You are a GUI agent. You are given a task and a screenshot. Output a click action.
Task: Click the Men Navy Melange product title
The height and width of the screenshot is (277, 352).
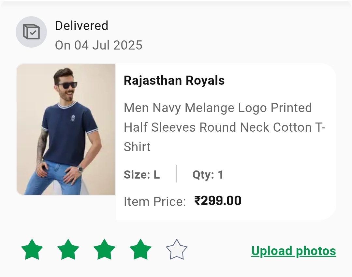click(x=225, y=127)
